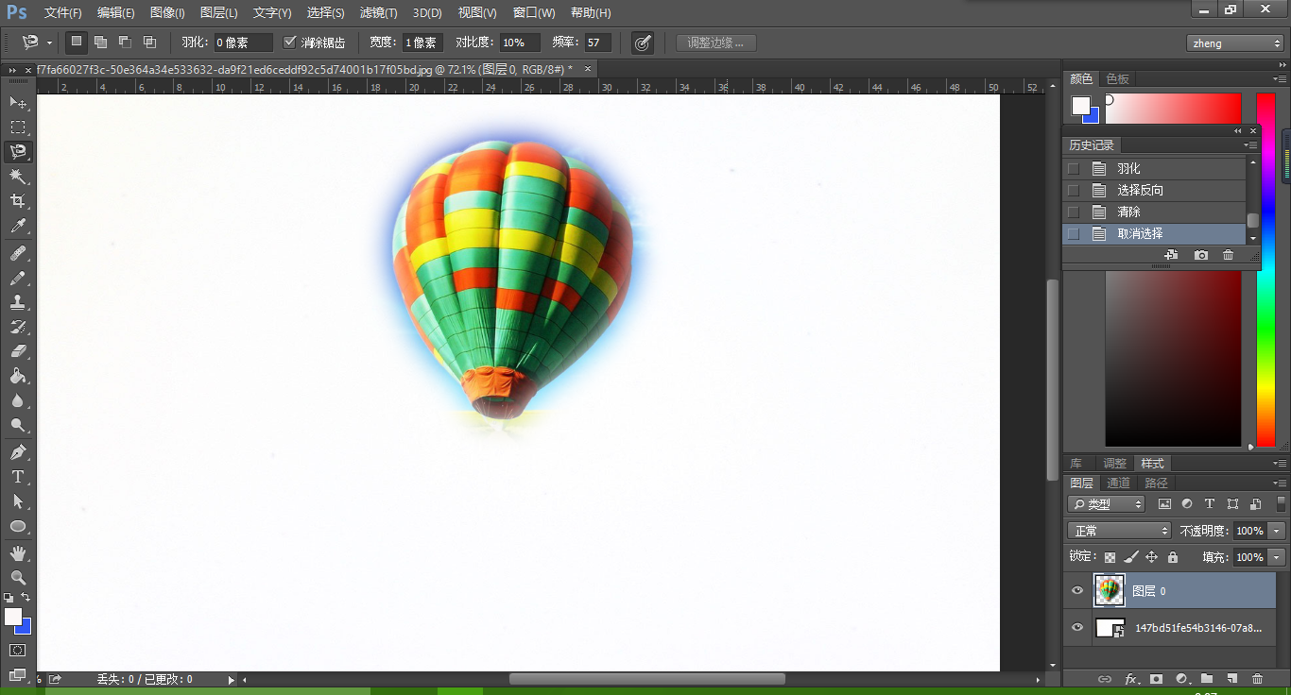Select the Magic Wand tool
This screenshot has height=695, width=1291.
coord(17,177)
